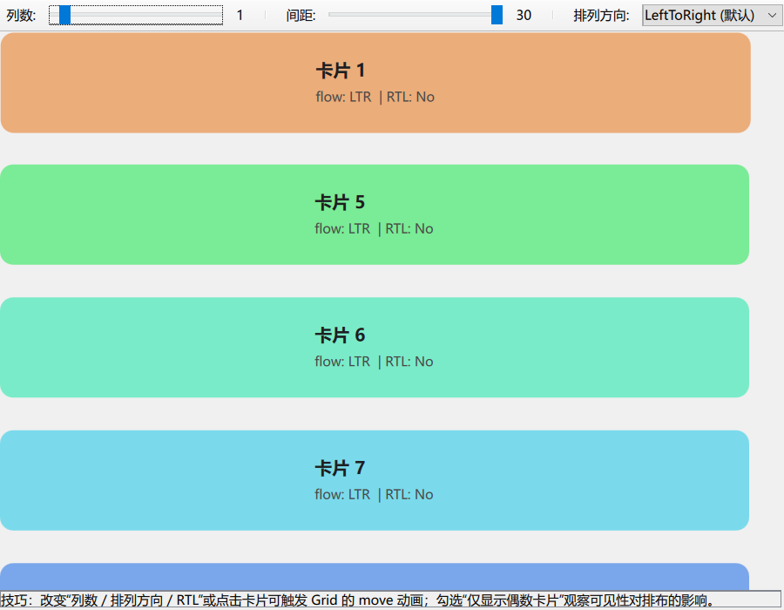Open the 排列方向 dropdown

(x=710, y=15)
